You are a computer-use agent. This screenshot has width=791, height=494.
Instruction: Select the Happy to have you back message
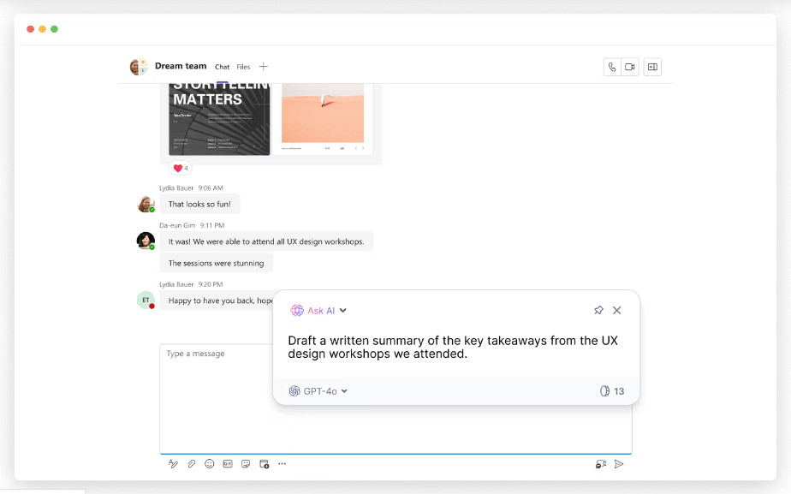(217, 301)
